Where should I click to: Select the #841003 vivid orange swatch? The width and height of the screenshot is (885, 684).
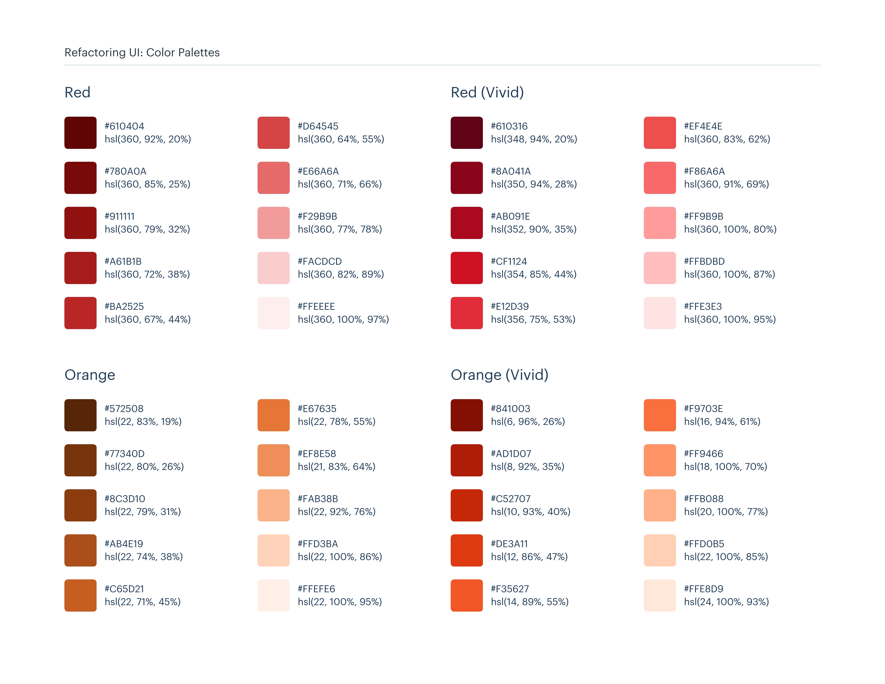467,415
